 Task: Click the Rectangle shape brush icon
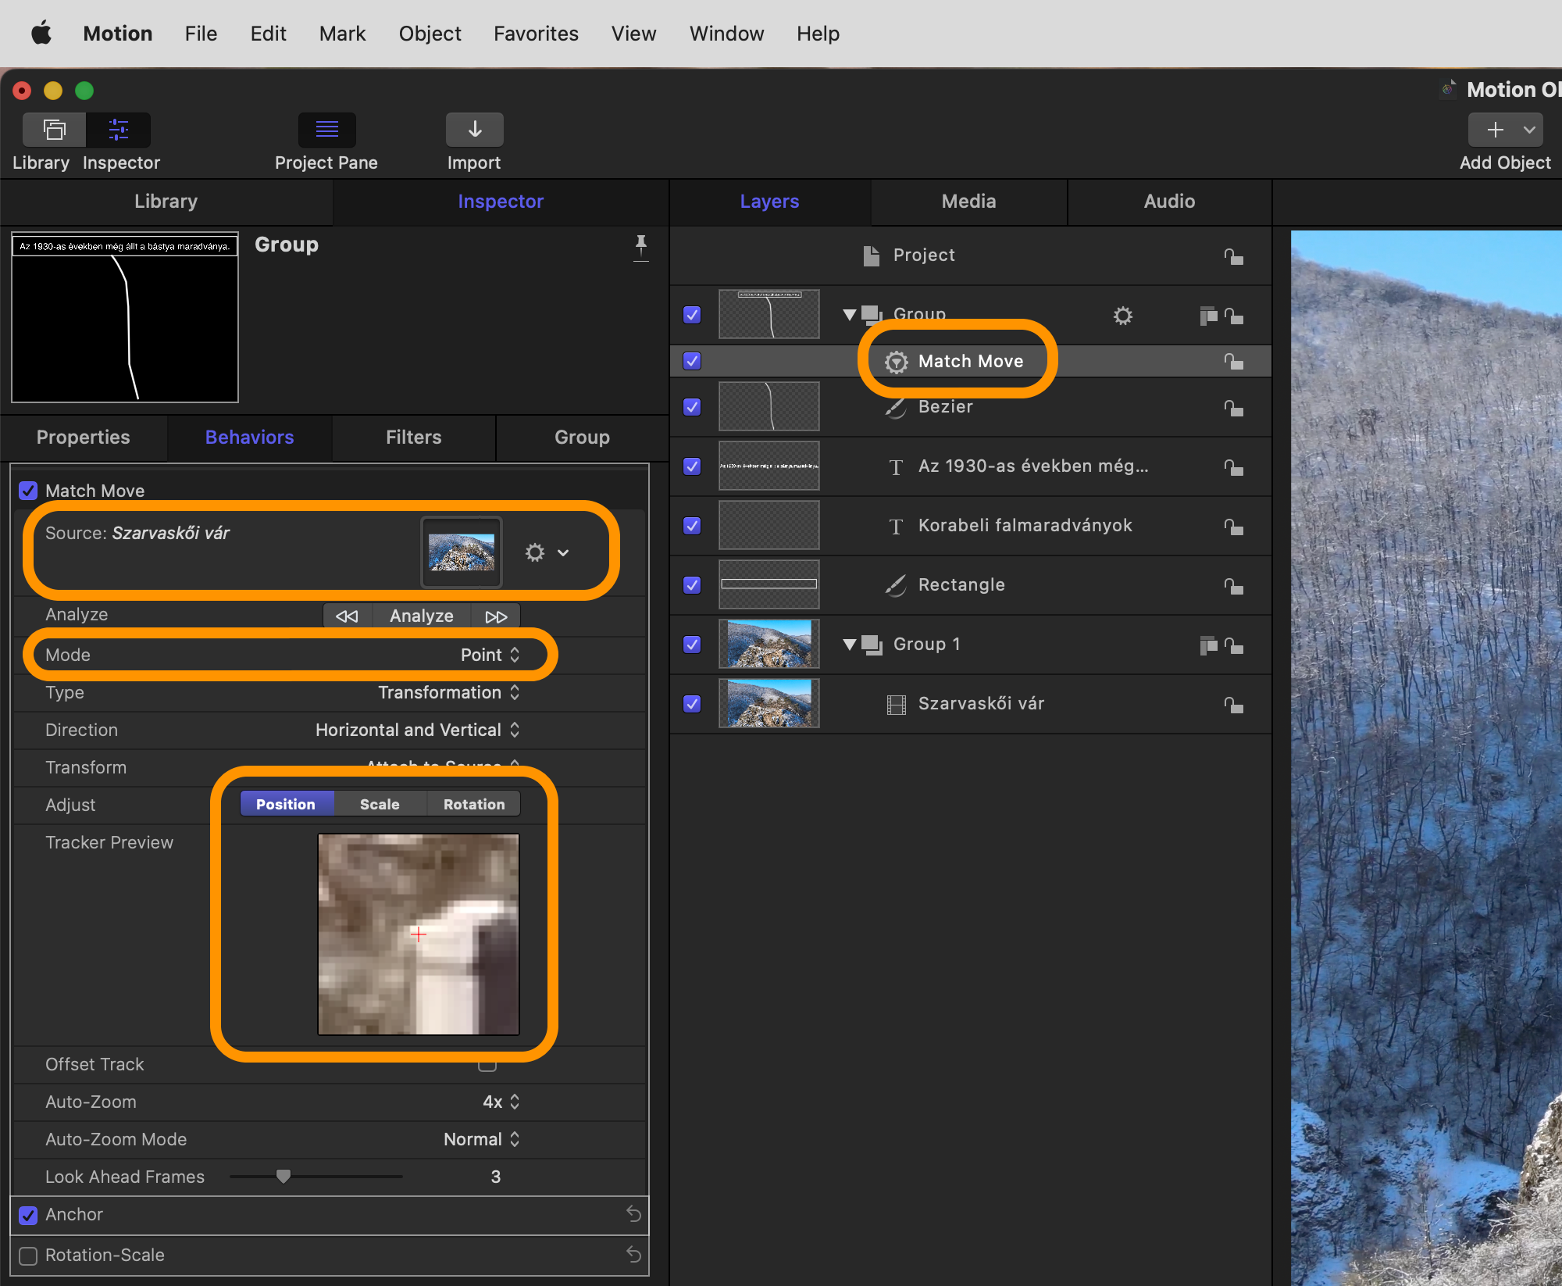[896, 585]
